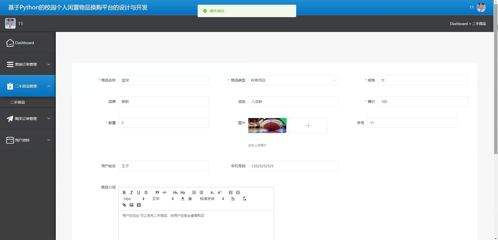
Task: Select the 二手商品 submenu item
Action: 28,102
